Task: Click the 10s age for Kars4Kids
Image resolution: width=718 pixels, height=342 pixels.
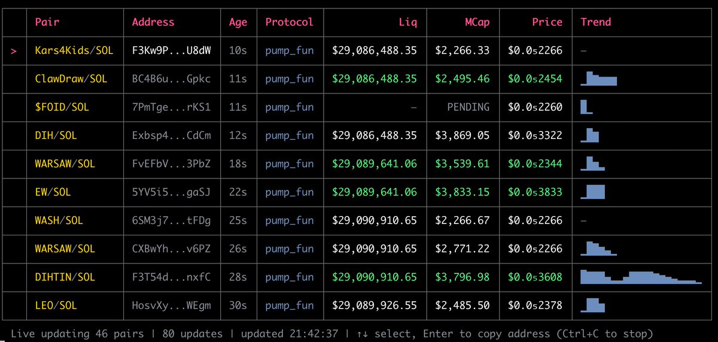Action: click(238, 50)
